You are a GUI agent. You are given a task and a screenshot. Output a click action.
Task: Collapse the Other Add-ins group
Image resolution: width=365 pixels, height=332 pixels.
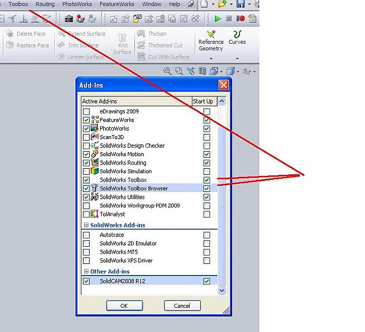[86, 272]
